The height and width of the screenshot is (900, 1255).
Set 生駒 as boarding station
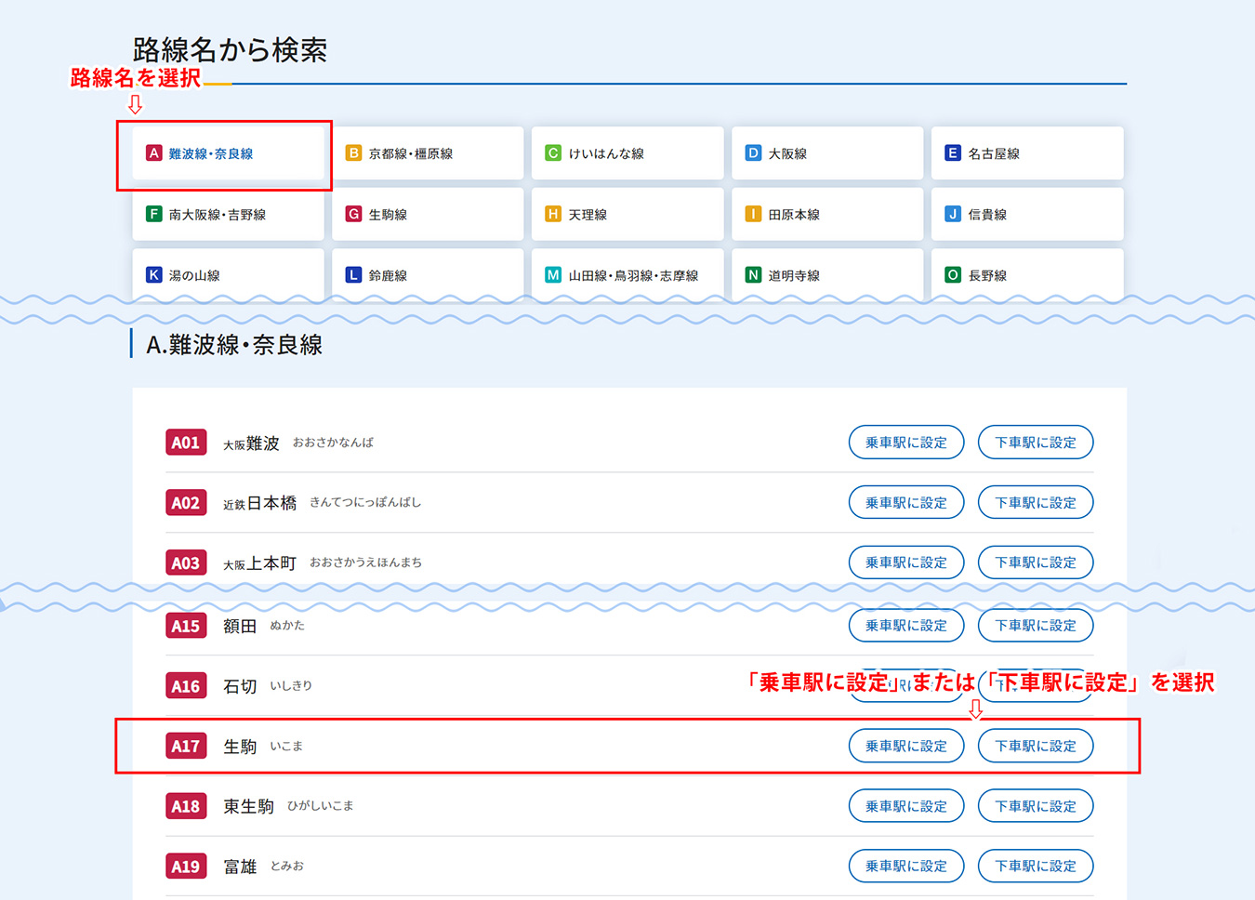905,746
